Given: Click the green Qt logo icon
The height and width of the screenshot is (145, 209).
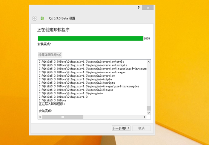Looking at the screenshot, I should 42,18.
